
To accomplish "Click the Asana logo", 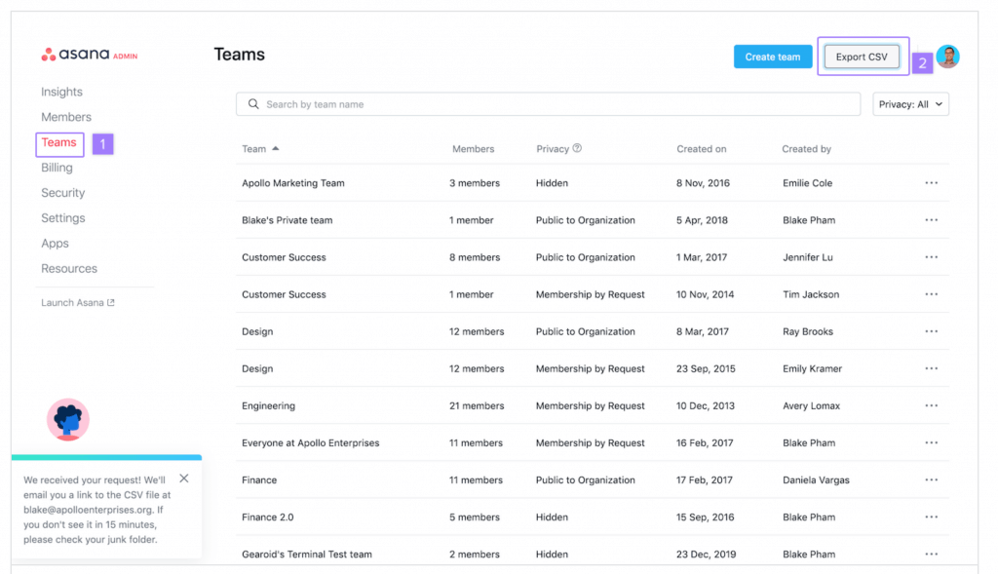I will (89, 55).
